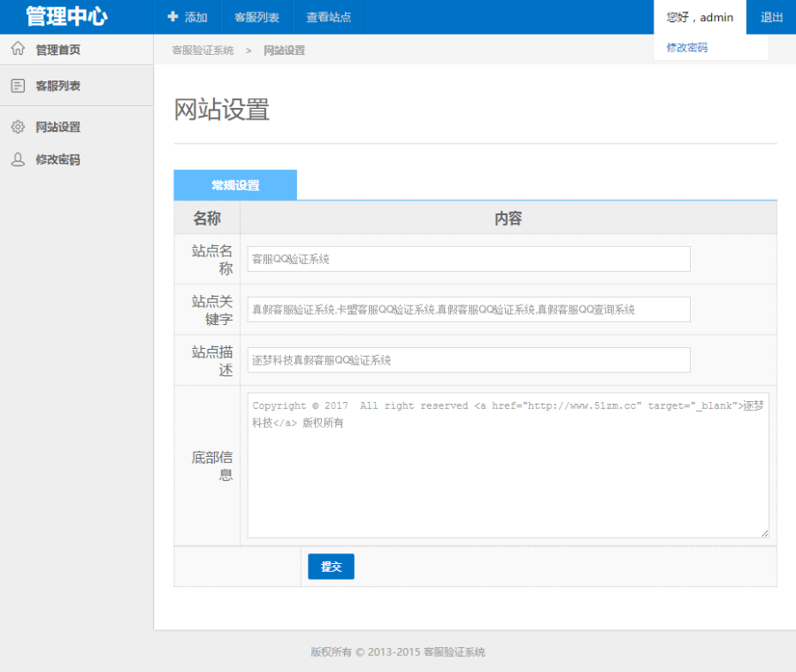Click 查看站点 in the top toolbar
796x672 pixels.
click(328, 16)
